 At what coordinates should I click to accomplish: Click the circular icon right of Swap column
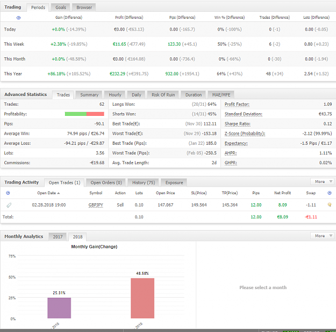(x=330, y=193)
